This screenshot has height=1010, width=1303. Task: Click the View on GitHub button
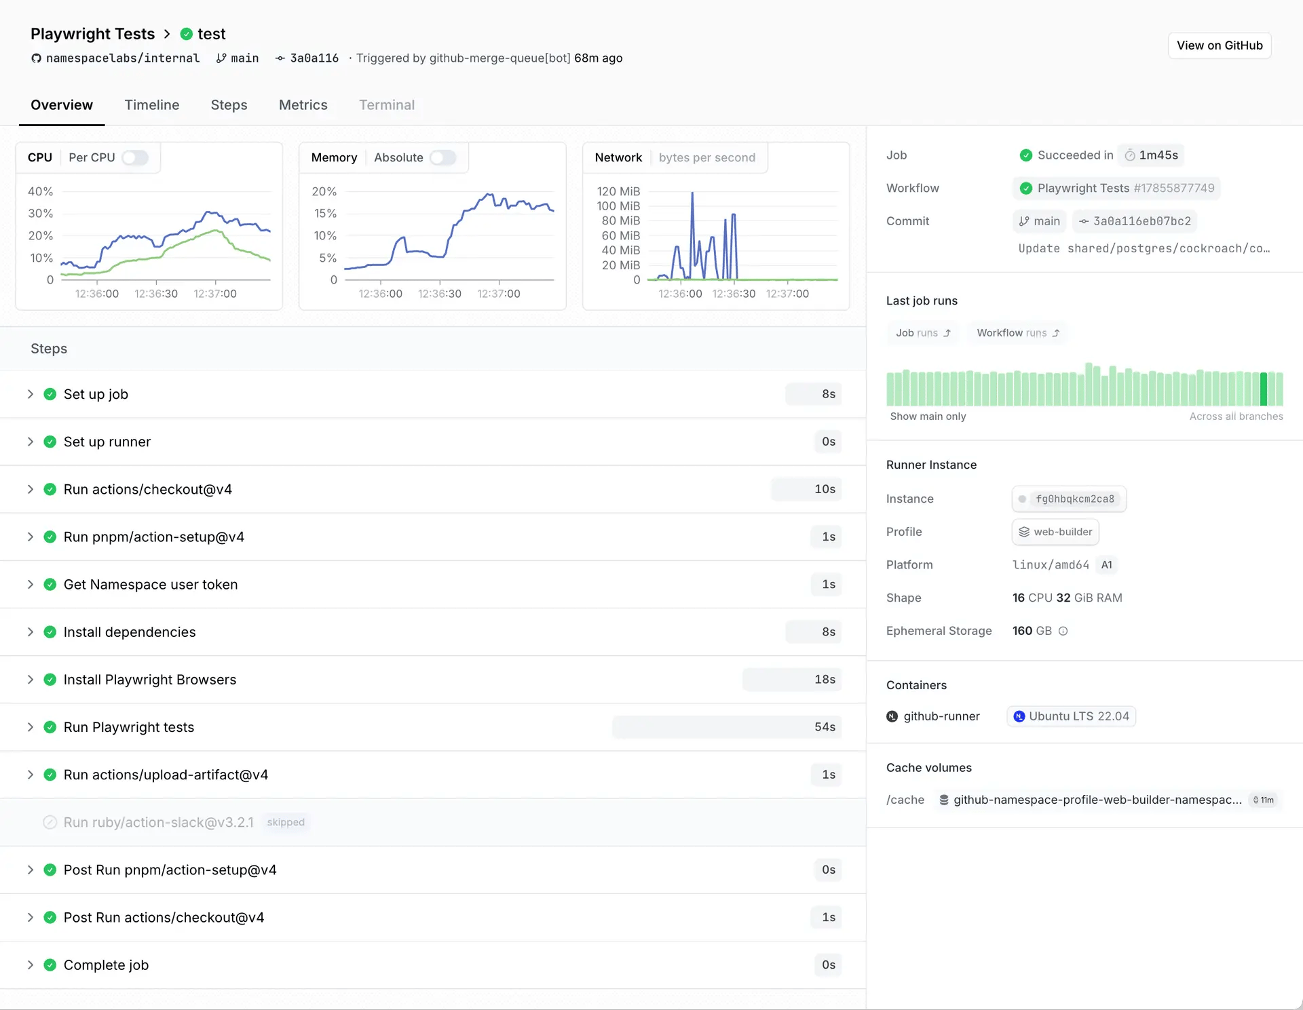pos(1220,45)
